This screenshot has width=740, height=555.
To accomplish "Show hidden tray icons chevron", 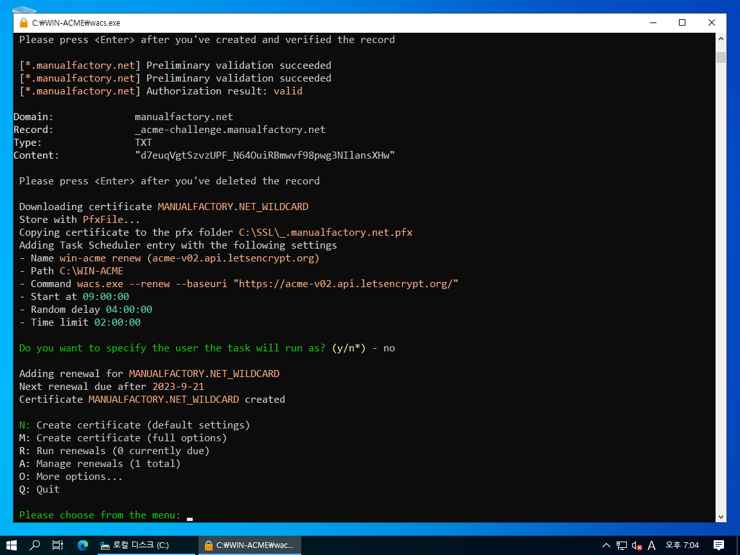I will point(606,545).
